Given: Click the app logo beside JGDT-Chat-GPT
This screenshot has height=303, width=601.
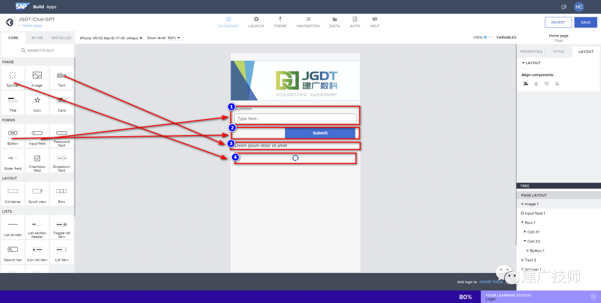Looking at the screenshot, I should click(x=10, y=22).
